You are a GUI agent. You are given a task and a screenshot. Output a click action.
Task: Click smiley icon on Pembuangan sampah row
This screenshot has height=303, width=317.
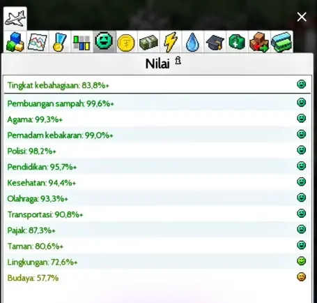pyautogui.click(x=301, y=102)
